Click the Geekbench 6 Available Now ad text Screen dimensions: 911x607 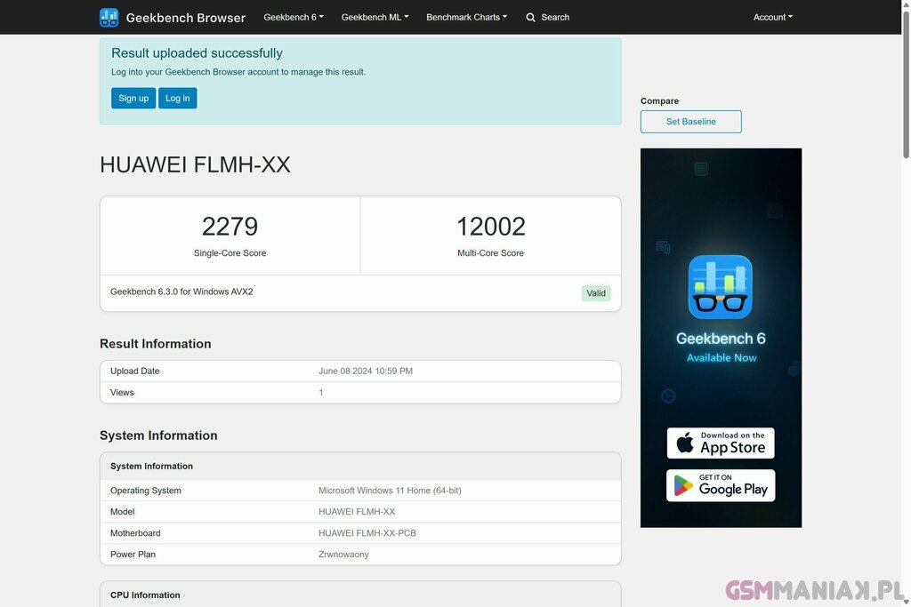[721, 347]
